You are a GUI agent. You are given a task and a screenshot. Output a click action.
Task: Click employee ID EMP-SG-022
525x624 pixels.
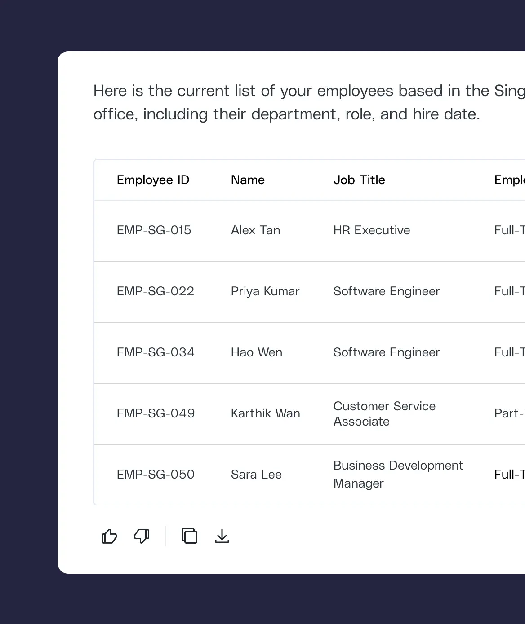pos(156,291)
